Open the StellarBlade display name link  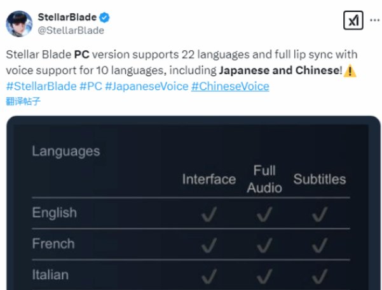[68, 16]
